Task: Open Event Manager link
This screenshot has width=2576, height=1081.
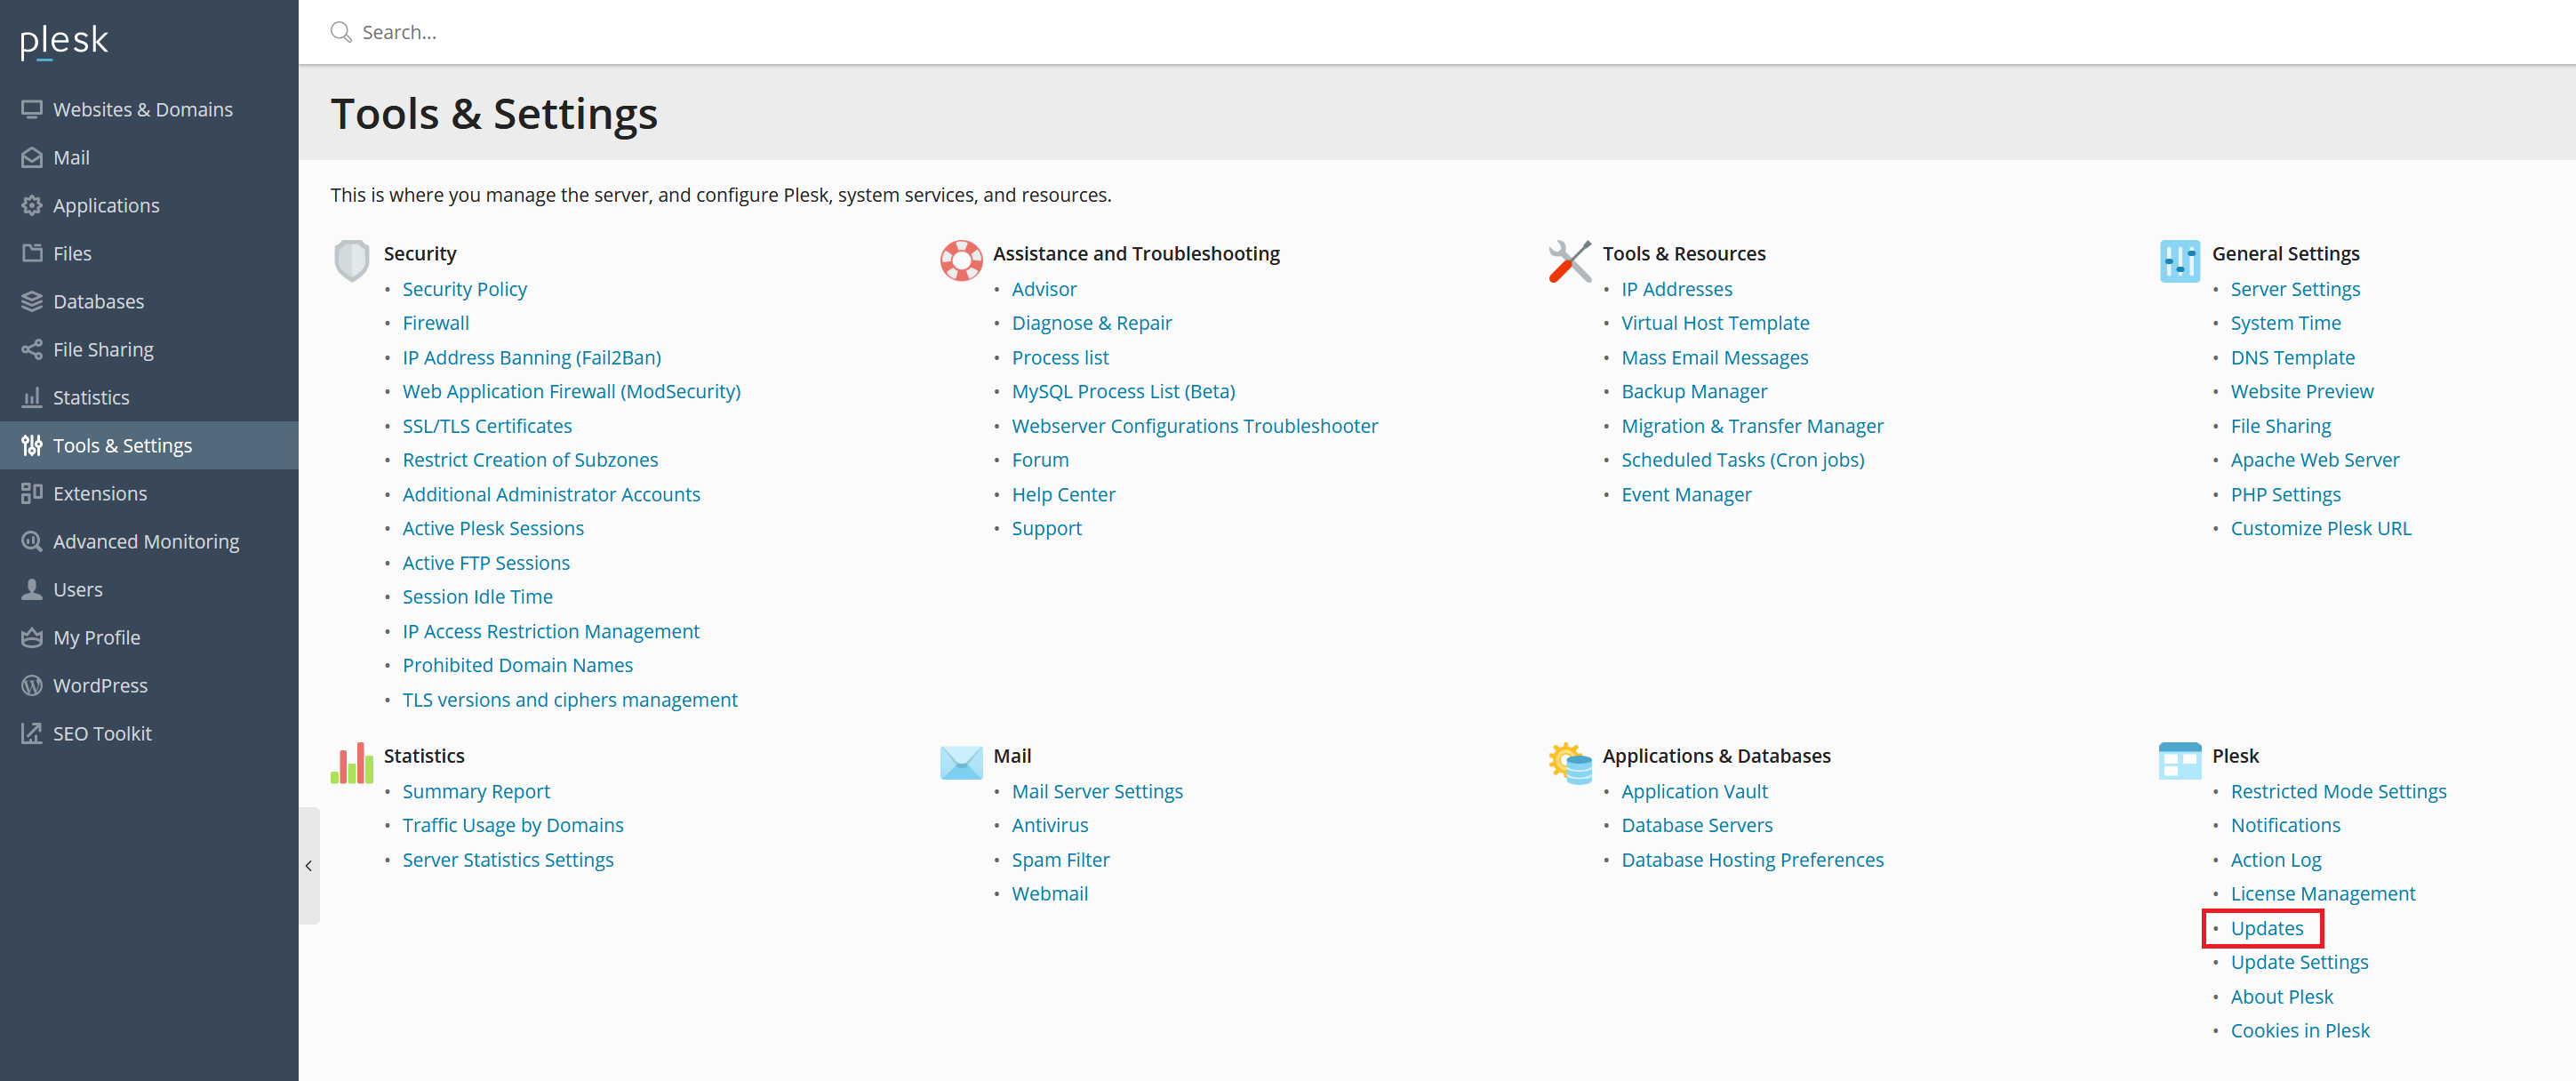Action: 1686,494
